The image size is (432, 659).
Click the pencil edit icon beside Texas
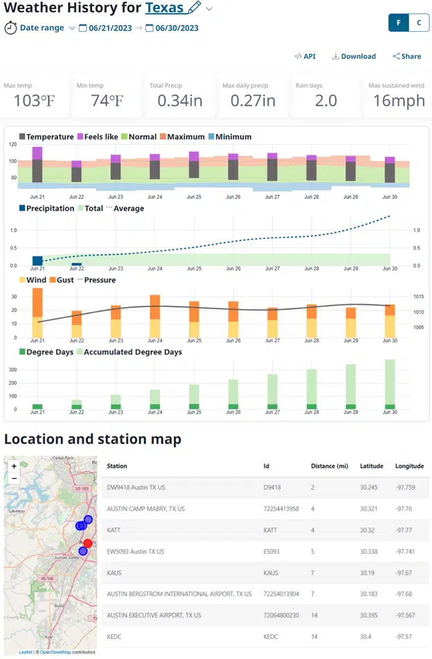[195, 8]
